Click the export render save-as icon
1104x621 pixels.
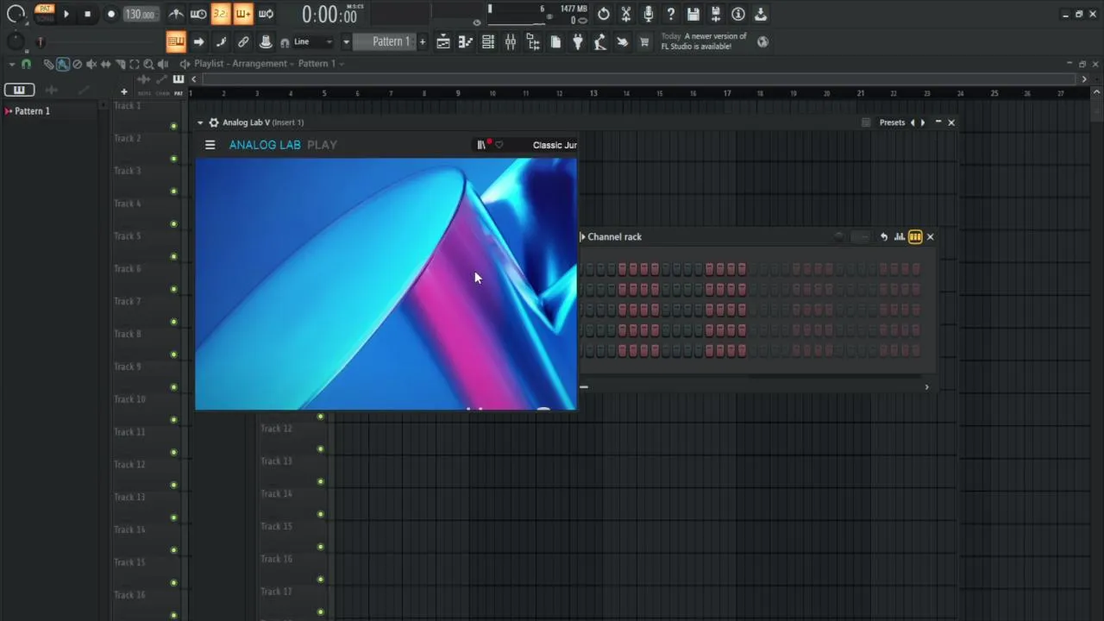716,14
